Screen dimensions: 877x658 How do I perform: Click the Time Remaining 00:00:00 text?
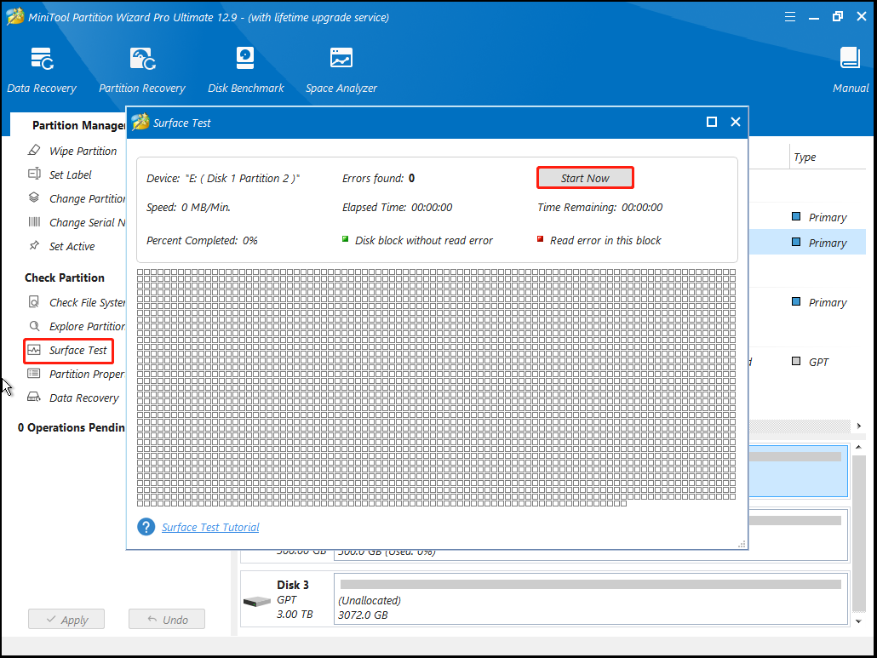point(599,208)
